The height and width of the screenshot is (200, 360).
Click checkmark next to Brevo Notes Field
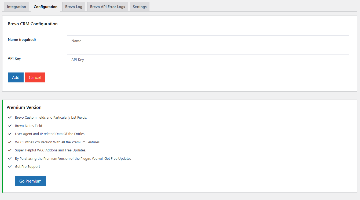[10, 126]
